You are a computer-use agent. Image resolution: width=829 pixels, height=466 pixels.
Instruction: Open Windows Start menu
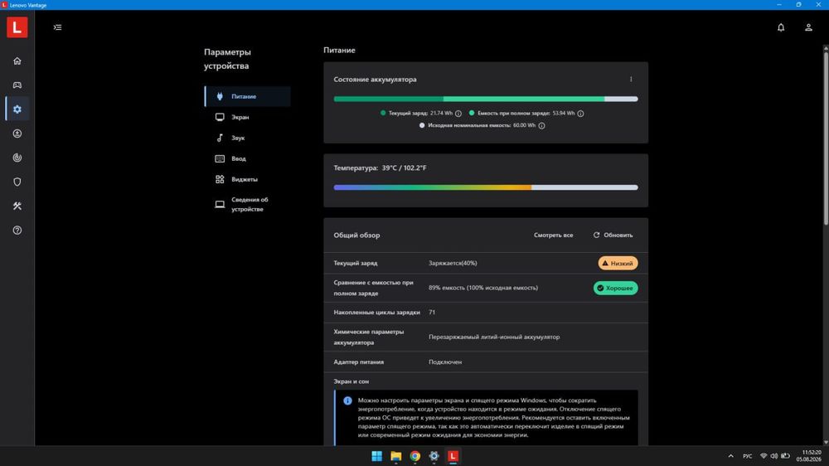click(377, 456)
